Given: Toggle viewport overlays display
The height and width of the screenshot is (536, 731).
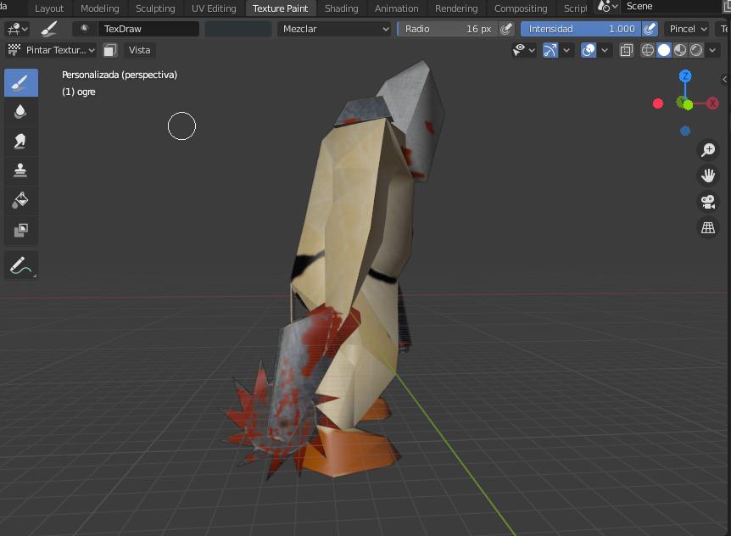Looking at the screenshot, I should point(589,50).
